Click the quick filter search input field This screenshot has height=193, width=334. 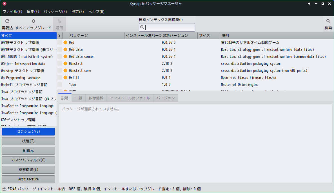[167, 27]
